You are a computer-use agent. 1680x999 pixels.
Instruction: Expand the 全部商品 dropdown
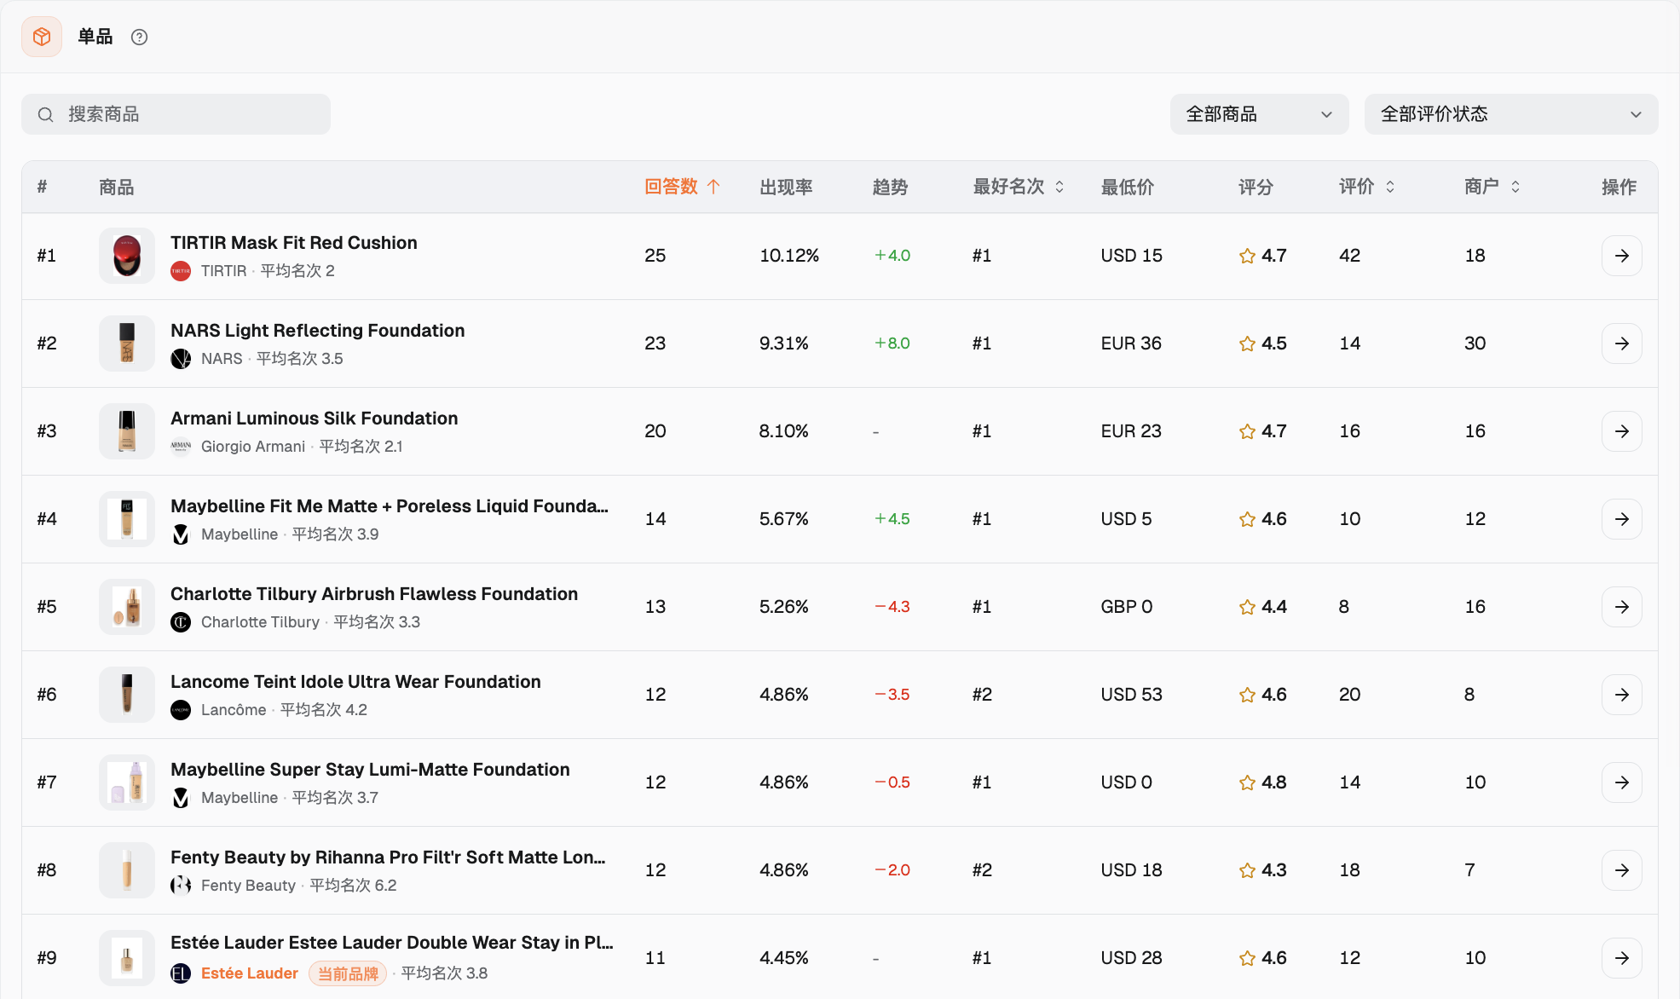click(x=1259, y=114)
